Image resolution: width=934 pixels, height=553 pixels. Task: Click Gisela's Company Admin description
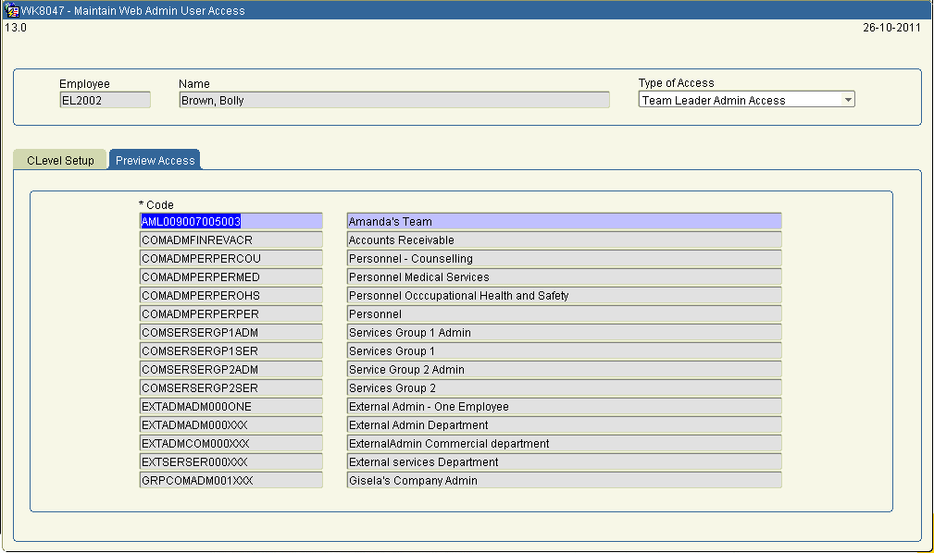[x=564, y=481]
